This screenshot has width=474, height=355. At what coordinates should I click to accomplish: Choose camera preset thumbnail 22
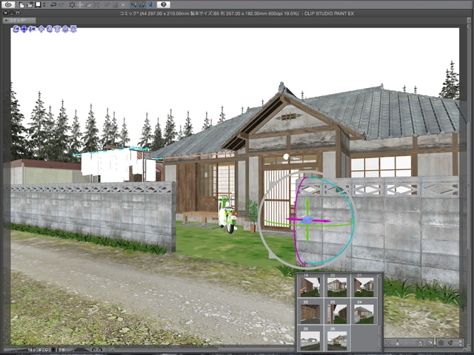coord(310,312)
